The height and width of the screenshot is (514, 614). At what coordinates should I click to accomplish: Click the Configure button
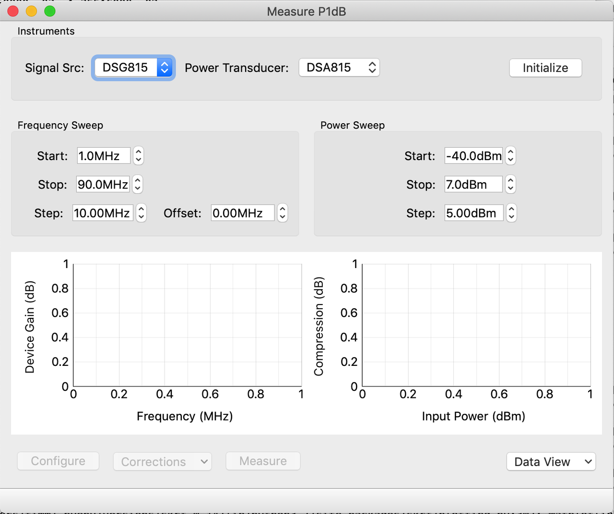pos(58,461)
